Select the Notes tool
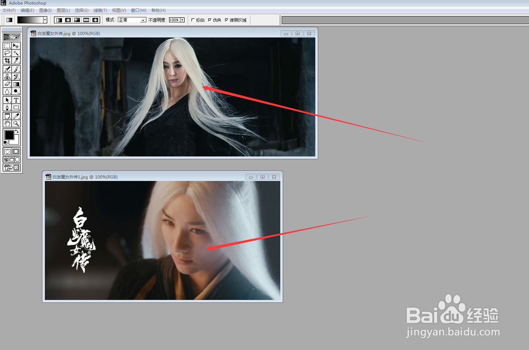This screenshot has width=529, height=350. coord(7,116)
